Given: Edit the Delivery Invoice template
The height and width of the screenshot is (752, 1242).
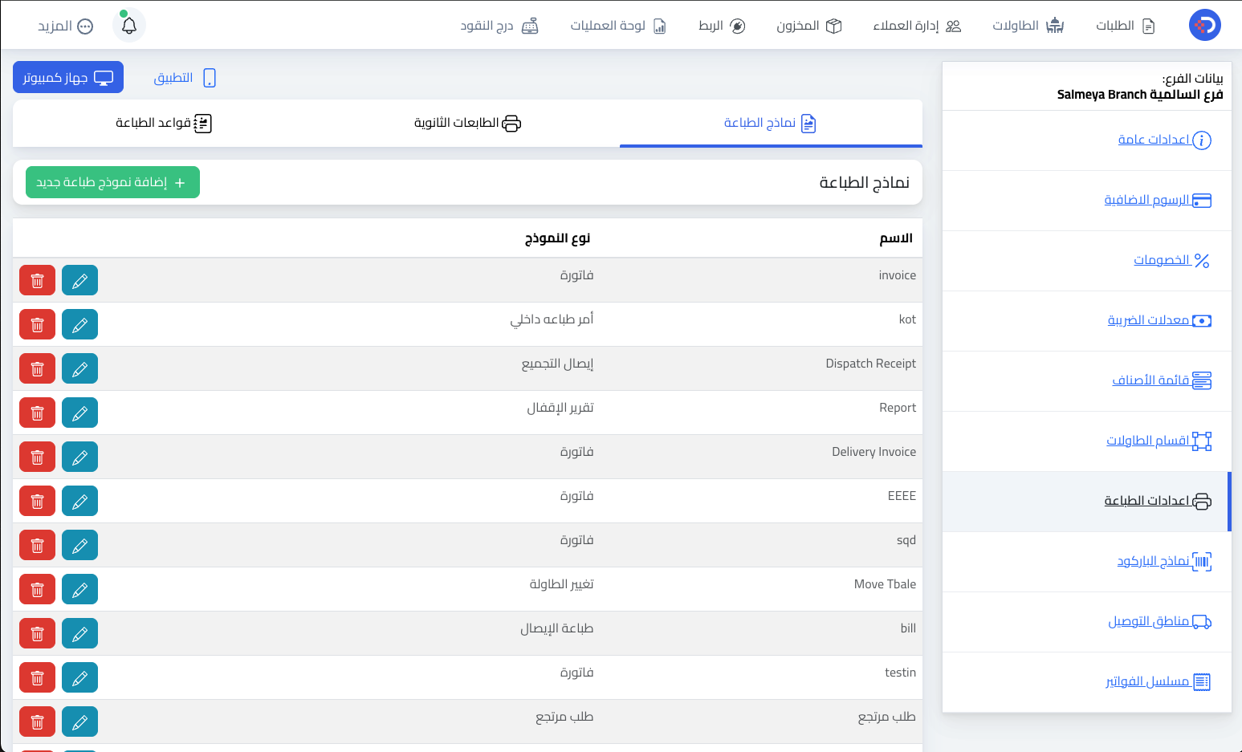Looking at the screenshot, I should (x=79, y=457).
